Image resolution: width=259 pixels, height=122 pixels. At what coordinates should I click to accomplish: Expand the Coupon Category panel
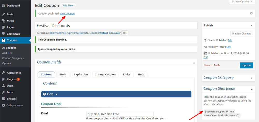pyautogui.click(x=251, y=77)
